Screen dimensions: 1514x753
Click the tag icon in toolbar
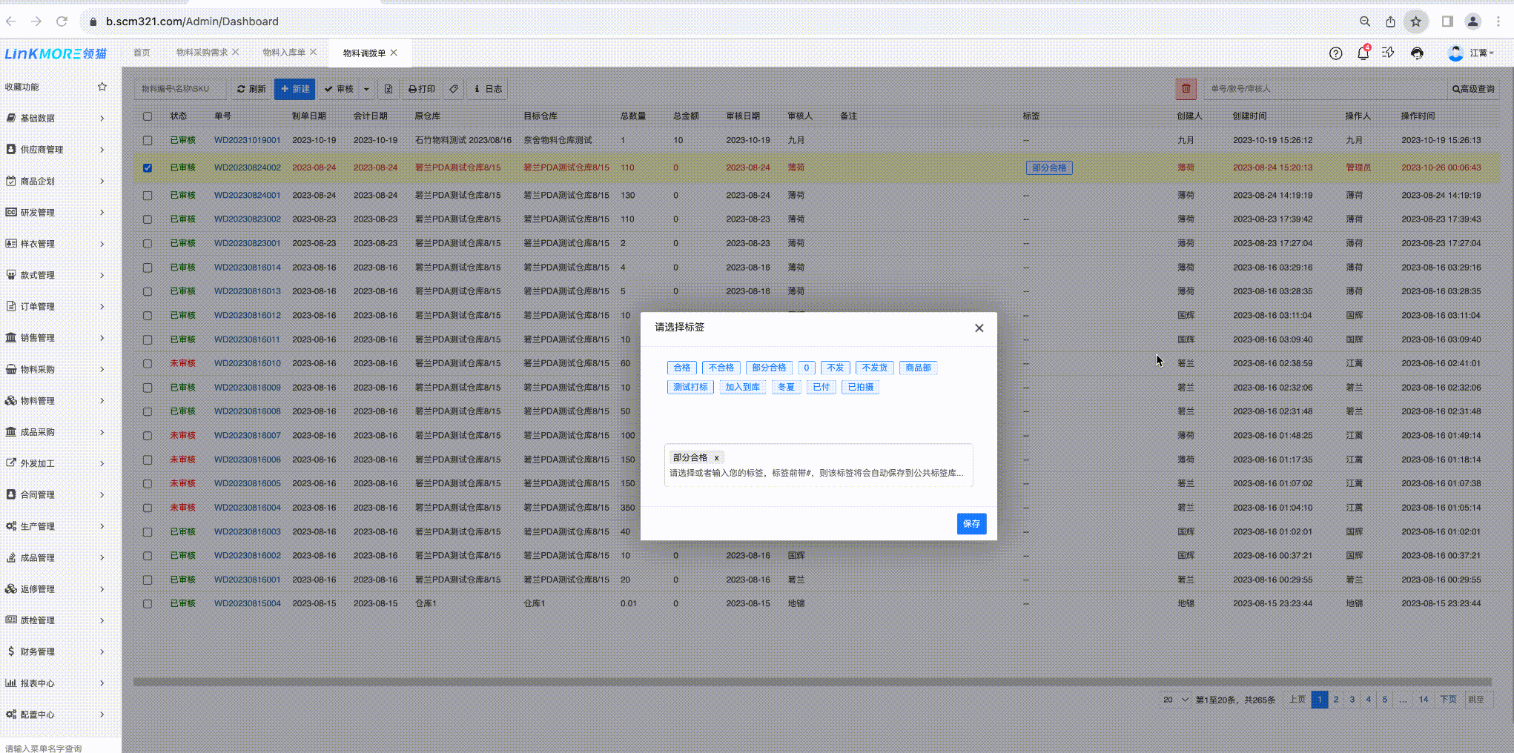point(454,89)
